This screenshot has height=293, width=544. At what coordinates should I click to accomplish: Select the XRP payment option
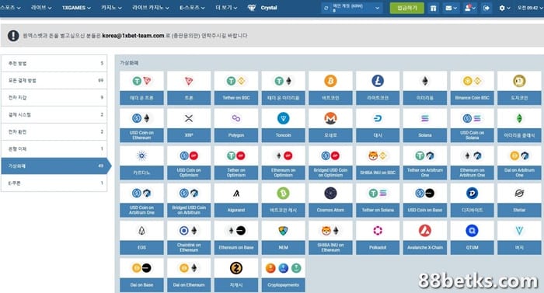coord(189,125)
